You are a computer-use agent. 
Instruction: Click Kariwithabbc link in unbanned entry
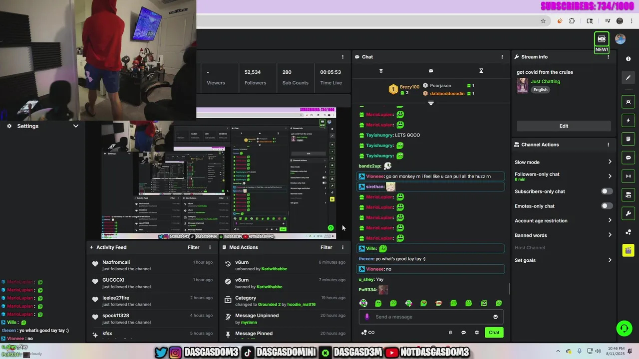pyautogui.click(x=274, y=269)
